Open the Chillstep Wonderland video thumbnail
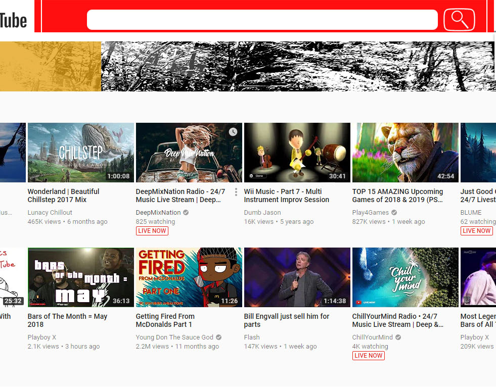The height and width of the screenshot is (388, 496). [81, 153]
